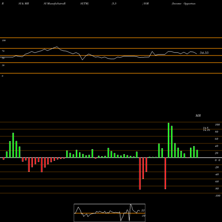Viewport: 222px width, 222px height.
Task: Click the 100 label on RSI axis
Action: click(x=4, y=40)
